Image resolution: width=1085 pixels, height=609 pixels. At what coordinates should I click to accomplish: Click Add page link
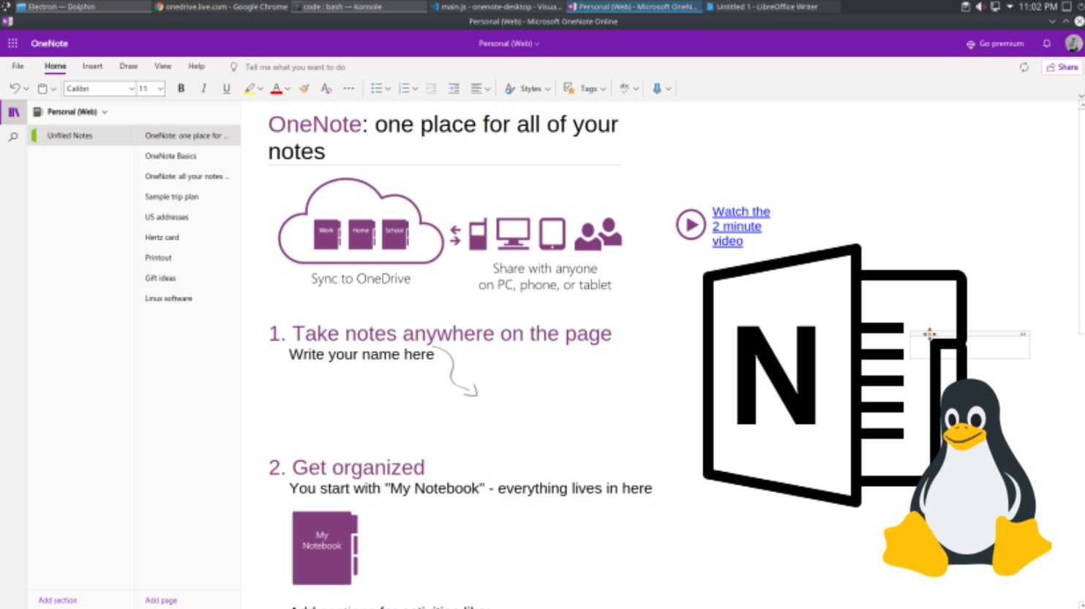pyautogui.click(x=161, y=600)
